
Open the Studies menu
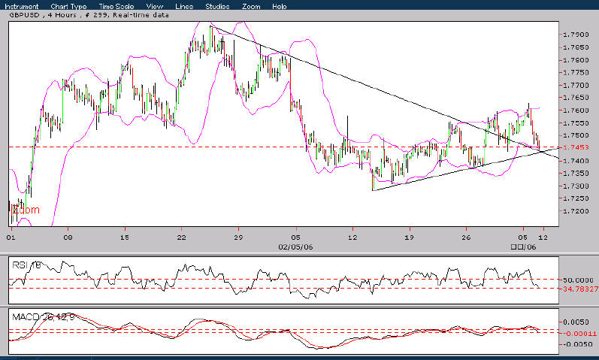point(217,6)
